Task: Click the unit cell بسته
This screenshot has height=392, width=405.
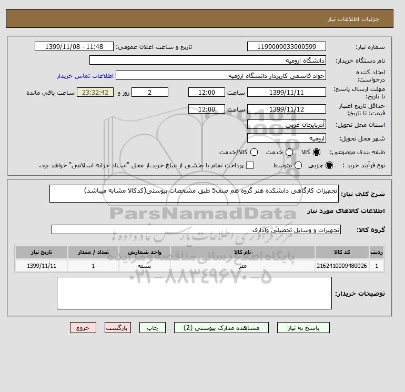Action: coord(145,266)
